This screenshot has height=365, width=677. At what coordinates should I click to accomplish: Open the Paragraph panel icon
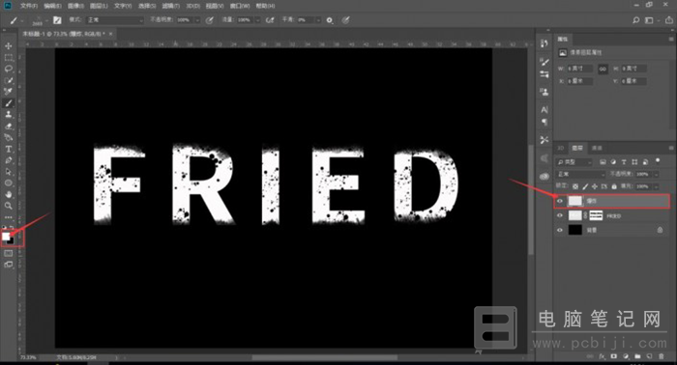pyautogui.click(x=545, y=122)
